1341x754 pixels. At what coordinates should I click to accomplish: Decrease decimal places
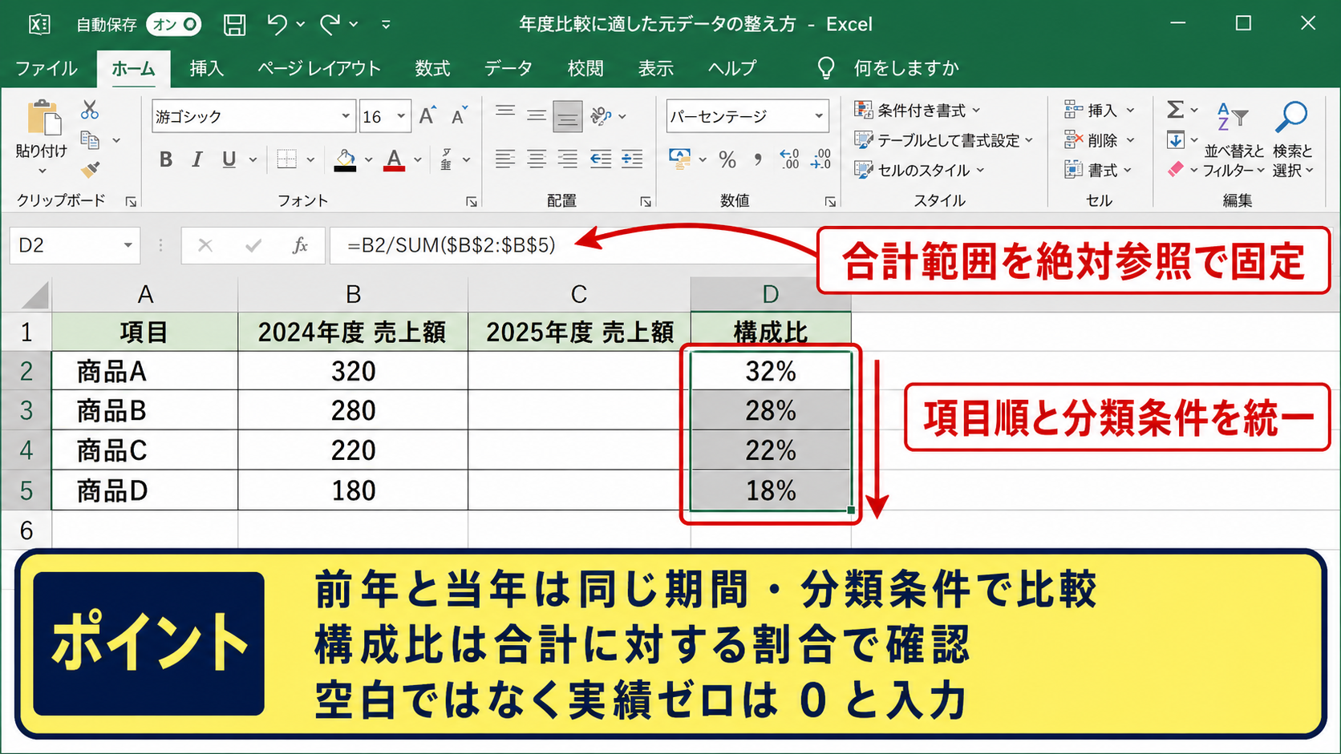(820, 159)
